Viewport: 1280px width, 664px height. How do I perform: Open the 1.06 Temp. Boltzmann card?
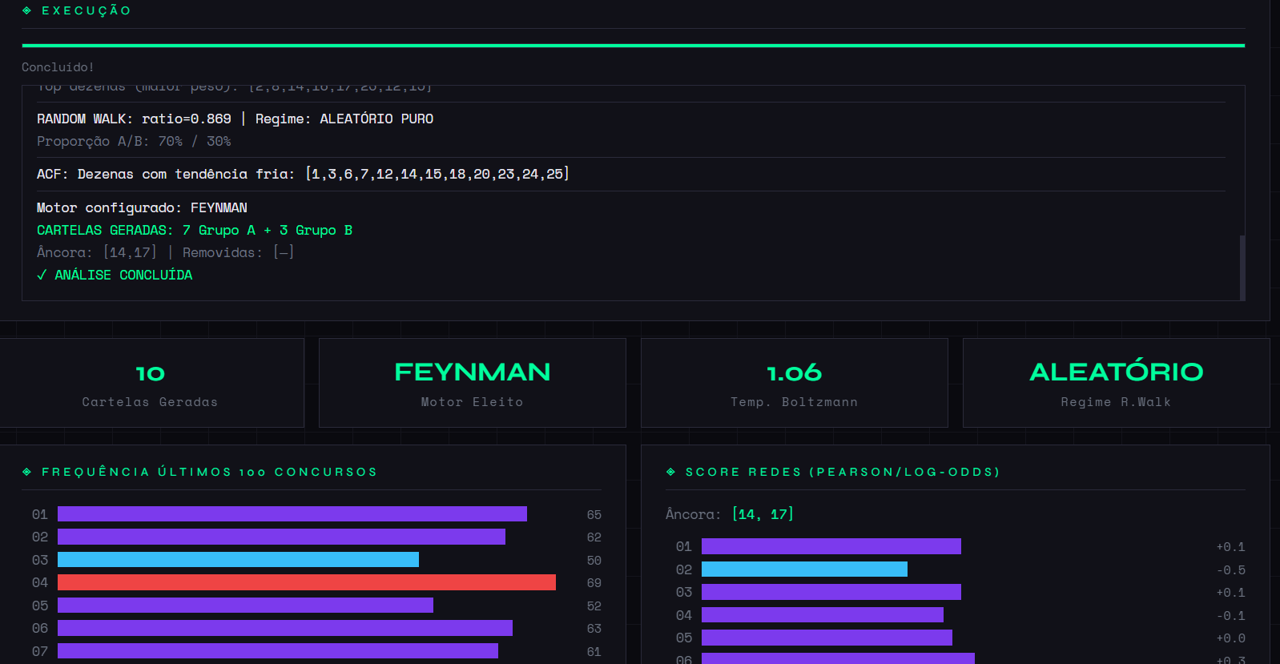point(794,383)
